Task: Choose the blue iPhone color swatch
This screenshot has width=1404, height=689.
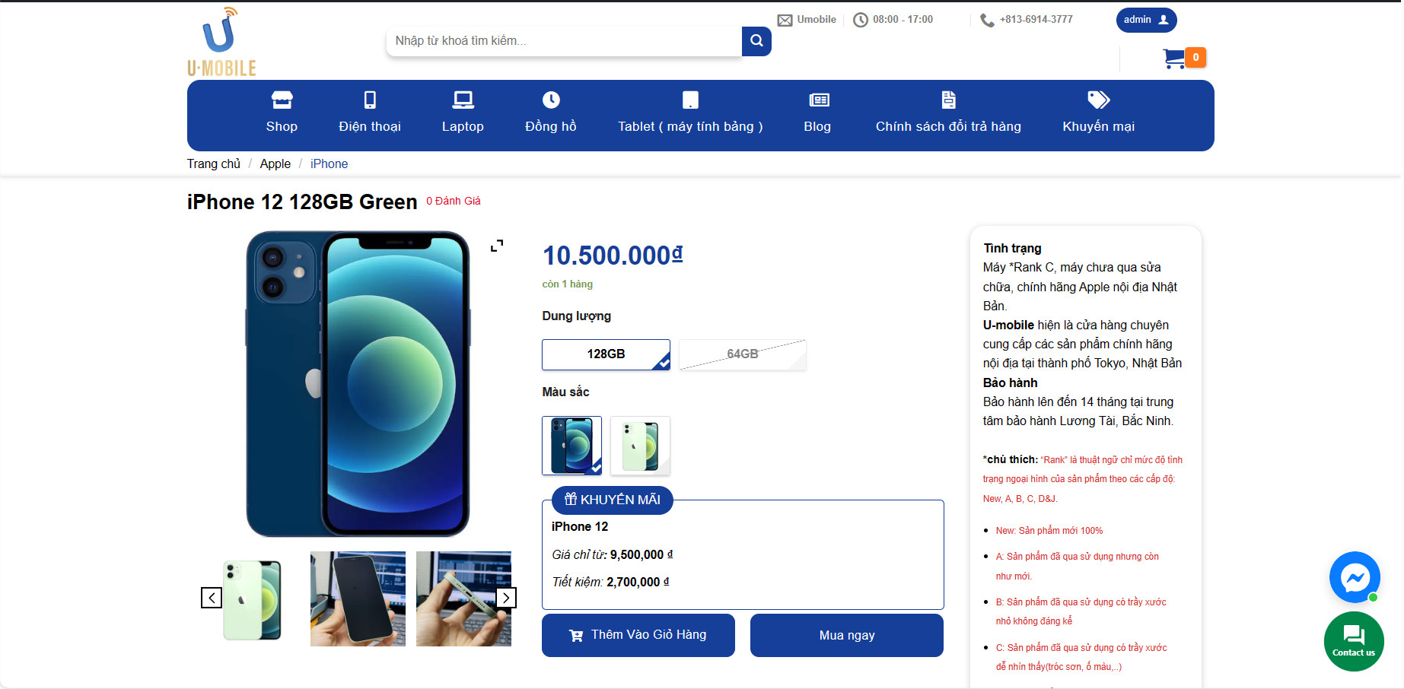Action: pos(571,446)
